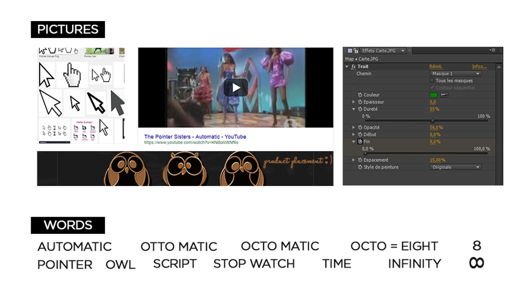Viewport: 527px width, 296px height.
Task: Click the fx icon beside Trait
Action: coord(353,66)
